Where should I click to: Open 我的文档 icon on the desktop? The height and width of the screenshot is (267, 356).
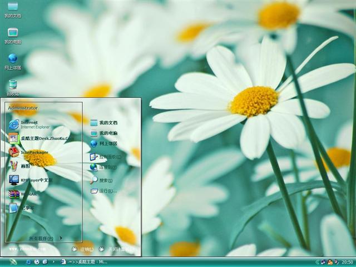[13, 10]
